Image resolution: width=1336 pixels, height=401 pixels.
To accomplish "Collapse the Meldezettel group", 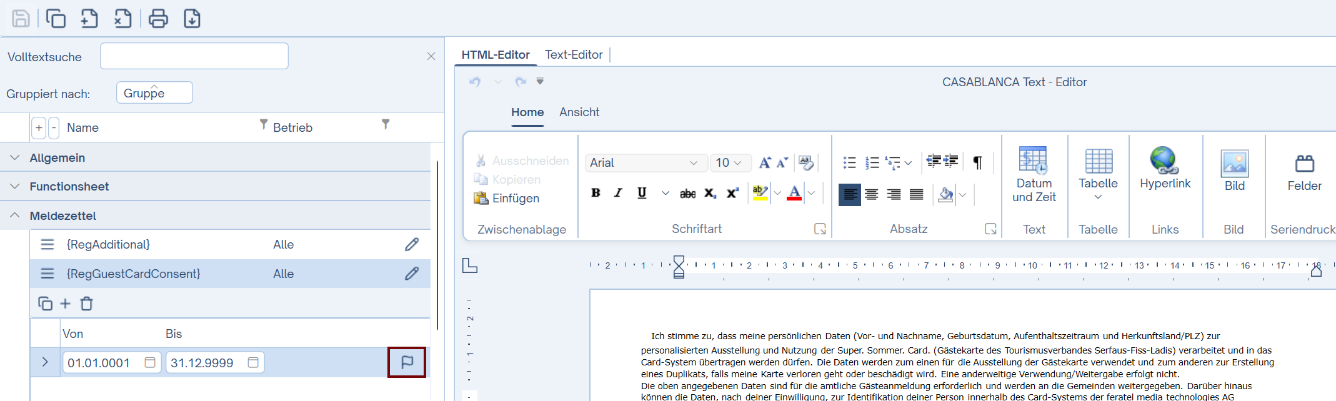I will pyautogui.click(x=15, y=215).
